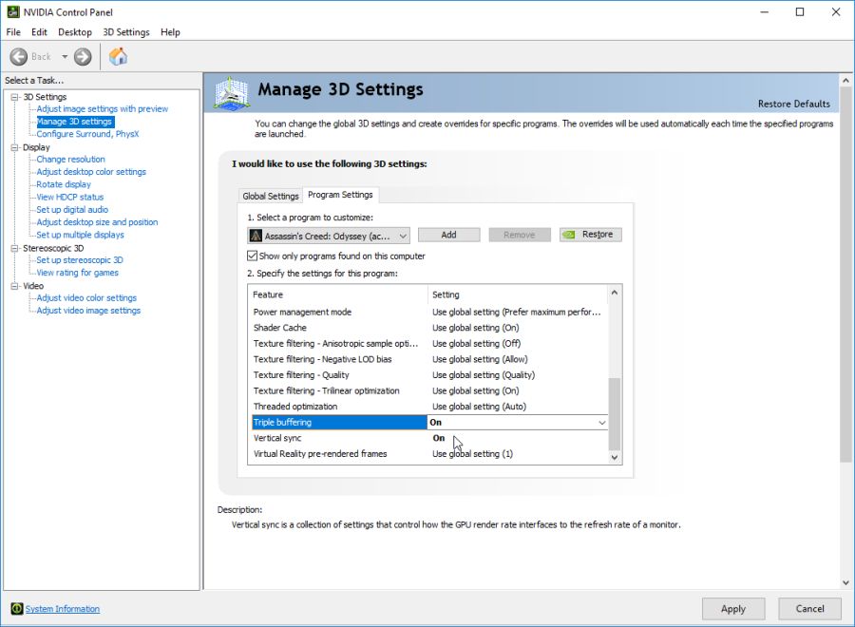This screenshot has height=627, width=855.
Task: Open 'Set up multiple displays' task
Action: [x=80, y=235]
